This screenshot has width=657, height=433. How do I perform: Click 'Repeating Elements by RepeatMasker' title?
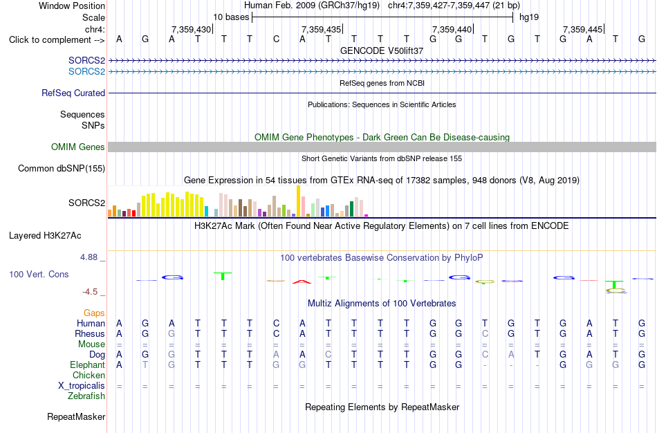click(382, 407)
